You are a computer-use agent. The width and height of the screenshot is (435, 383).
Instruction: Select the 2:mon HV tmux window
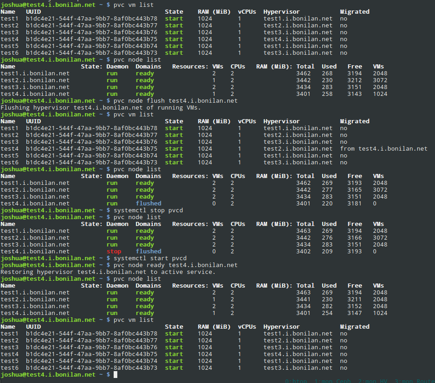pyautogui.click(x=371, y=381)
